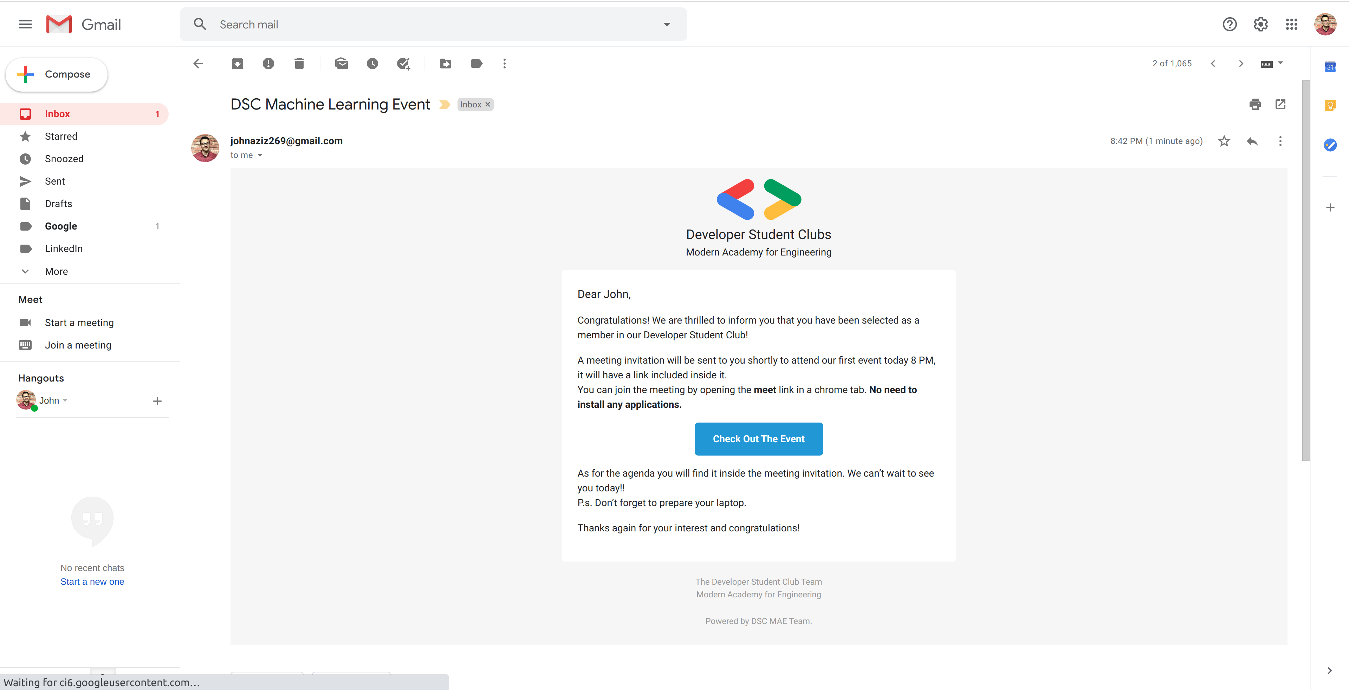The width and height of the screenshot is (1349, 690).
Task: Click the Start a new one chat link
Action: (x=92, y=582)
